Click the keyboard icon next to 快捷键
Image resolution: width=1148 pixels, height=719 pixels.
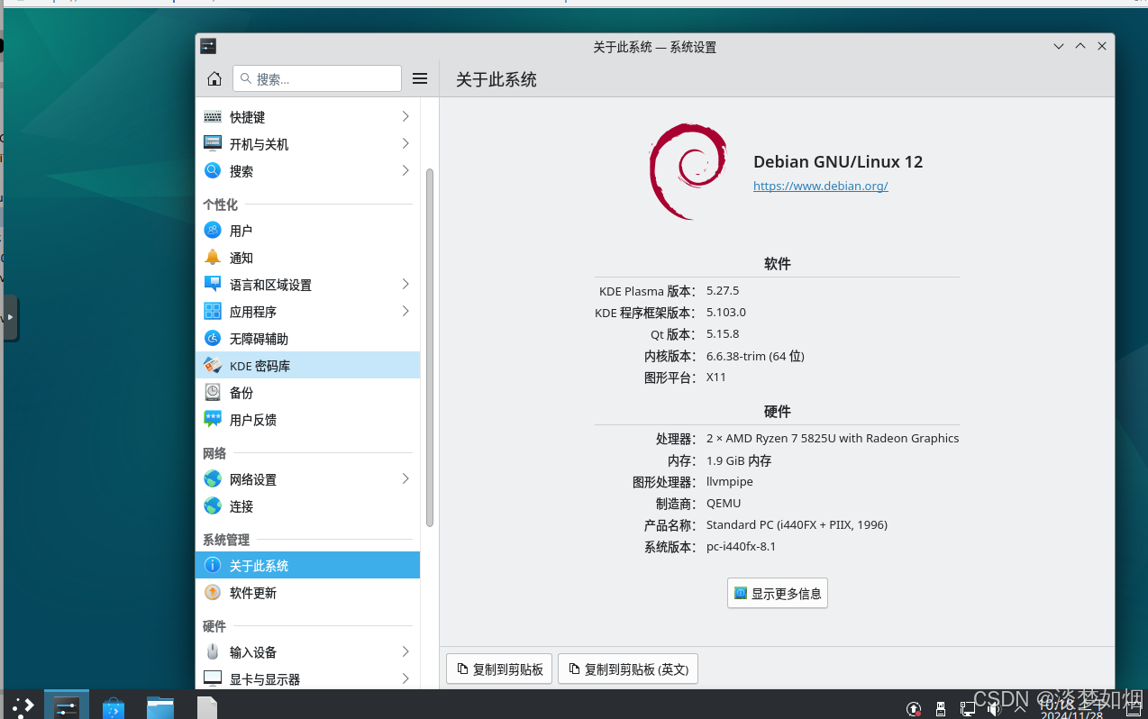213,116
